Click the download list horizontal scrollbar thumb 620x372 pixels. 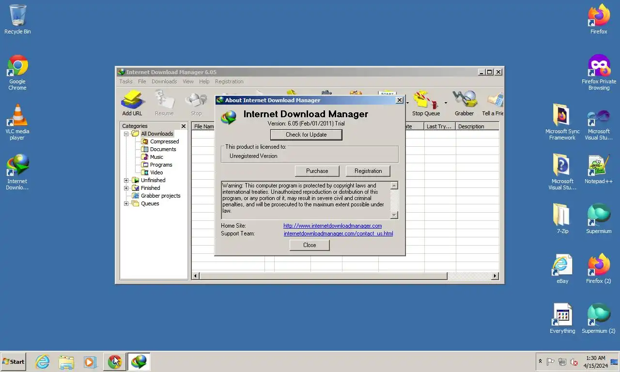pyautogui.click(x=323, y=276)
